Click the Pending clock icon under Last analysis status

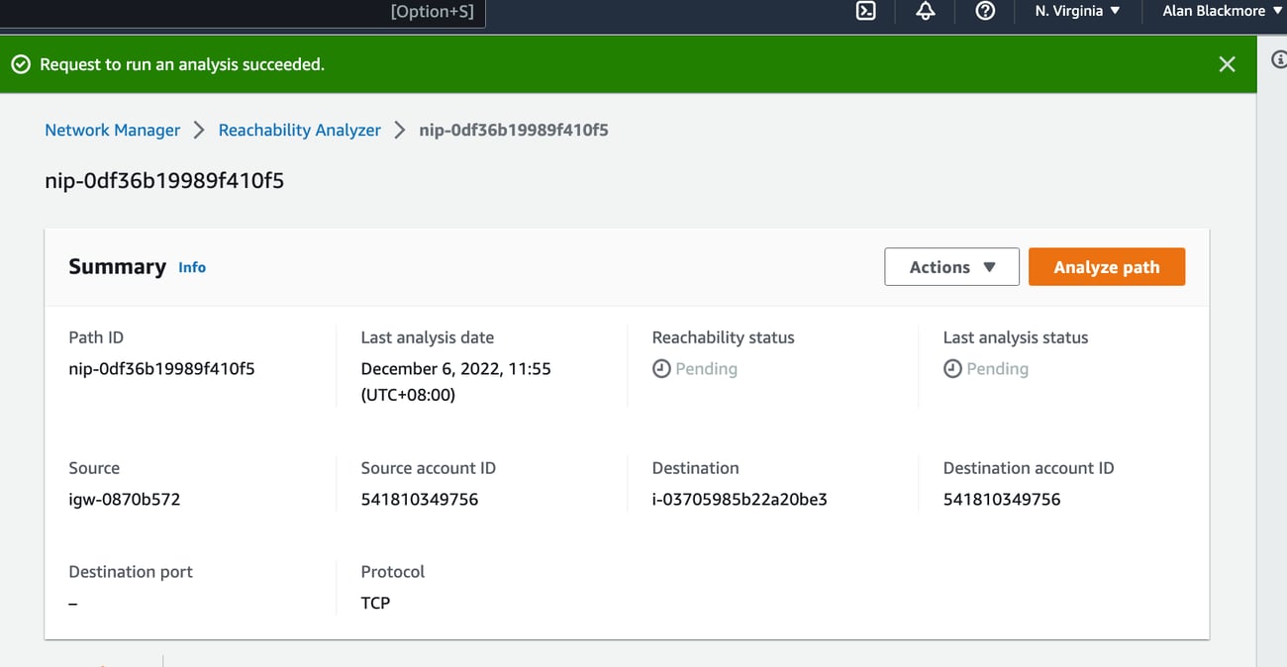pos(952,368)
